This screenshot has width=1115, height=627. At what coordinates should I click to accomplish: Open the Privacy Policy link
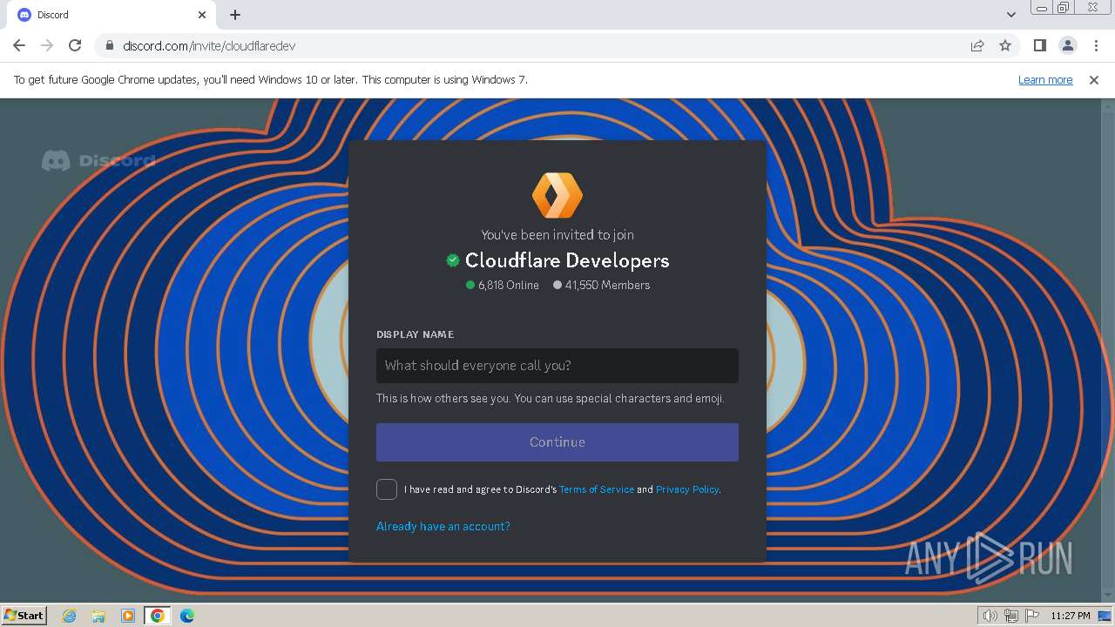(x=687, y=489)
